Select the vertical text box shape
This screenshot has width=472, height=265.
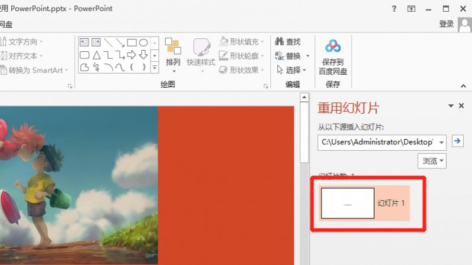(96, 42)
